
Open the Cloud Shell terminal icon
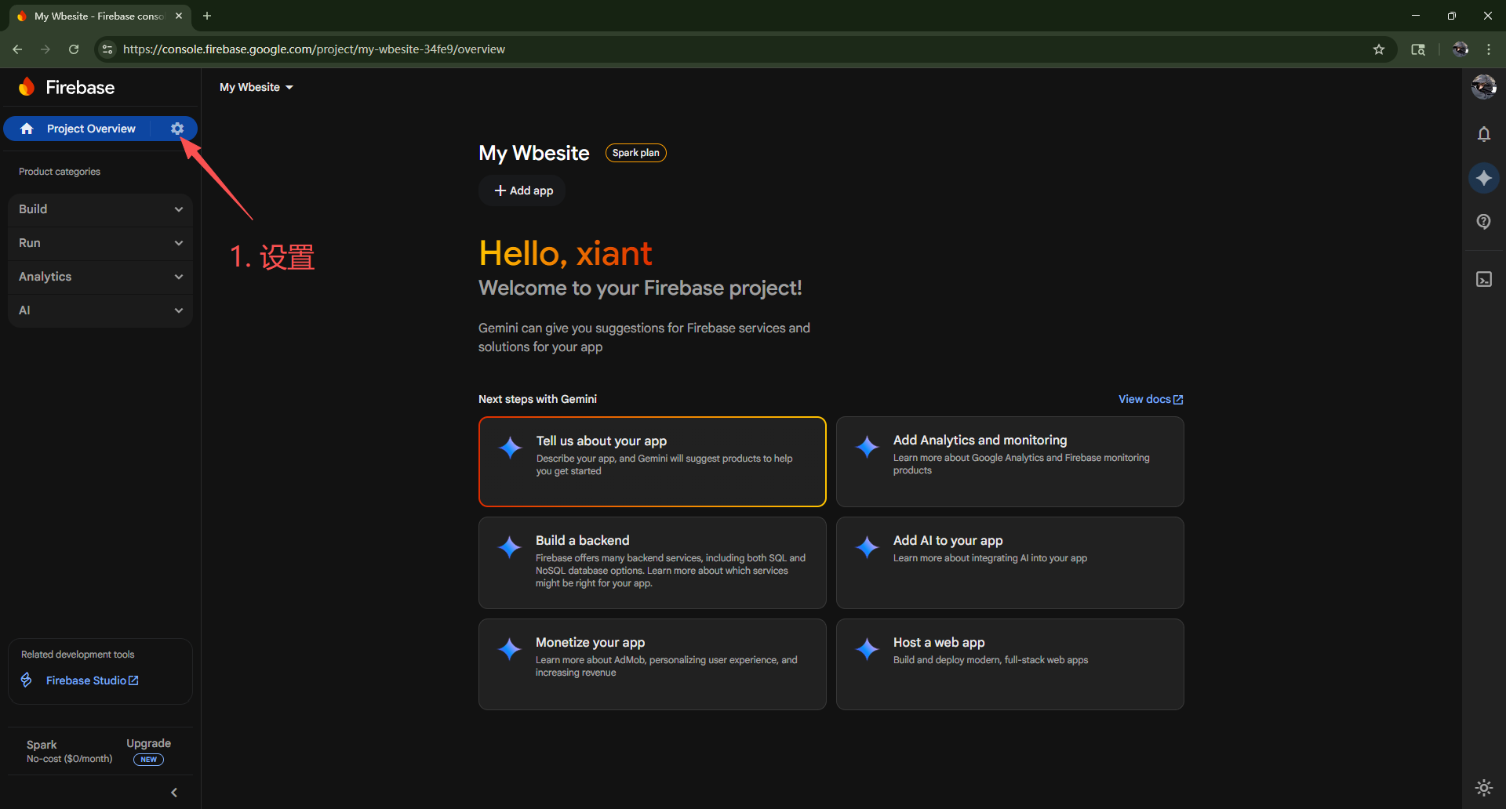(1483, 280)
